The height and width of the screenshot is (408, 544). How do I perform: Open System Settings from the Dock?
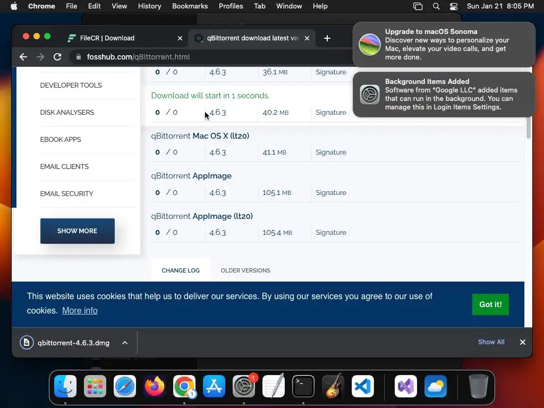pos(244,386)
